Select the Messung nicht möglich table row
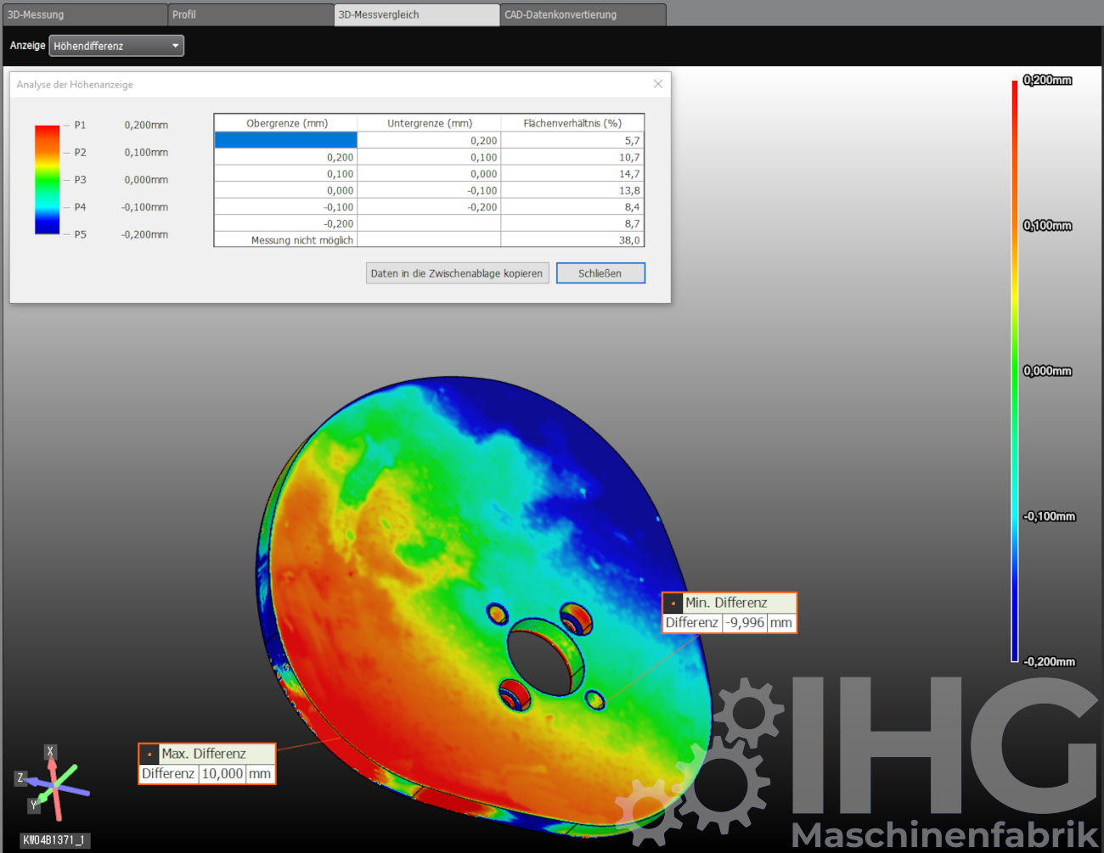Screen dimensions: 1104x853 click(x=429, y=240)
